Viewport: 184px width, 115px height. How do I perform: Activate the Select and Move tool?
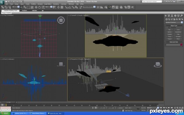[x=36, y=7]
